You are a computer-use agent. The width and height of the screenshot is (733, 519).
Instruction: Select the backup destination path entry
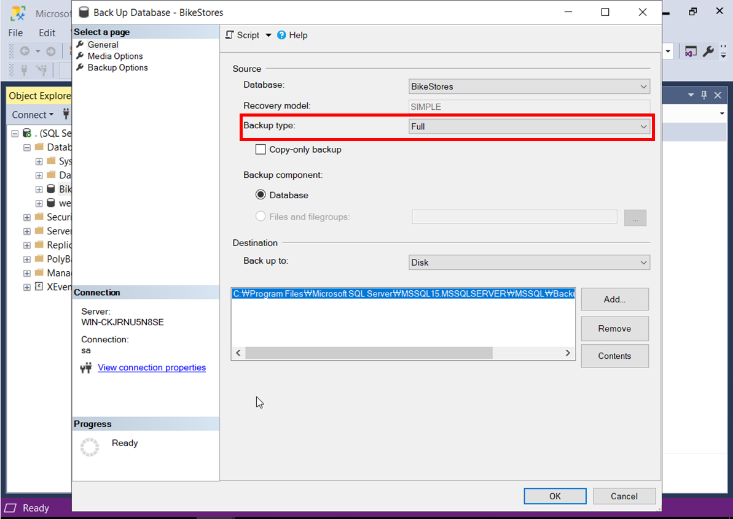pos(404,294)
